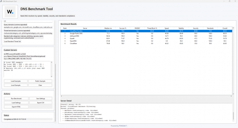Clear the custom servers list
Viewport: 238px width, 128px height.
[x=40, y=85]
